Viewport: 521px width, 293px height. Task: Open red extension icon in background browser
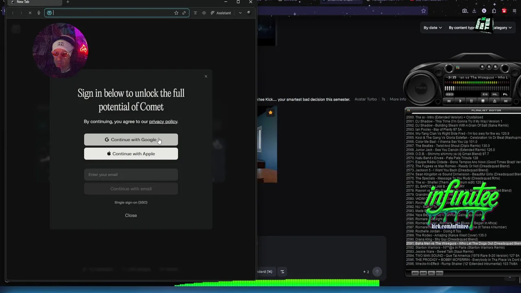504,11
